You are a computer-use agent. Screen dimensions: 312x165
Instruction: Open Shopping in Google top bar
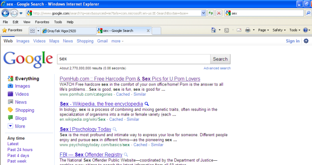(x=85, y=41)
